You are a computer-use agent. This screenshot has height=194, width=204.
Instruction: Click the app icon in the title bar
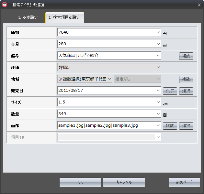5,5
